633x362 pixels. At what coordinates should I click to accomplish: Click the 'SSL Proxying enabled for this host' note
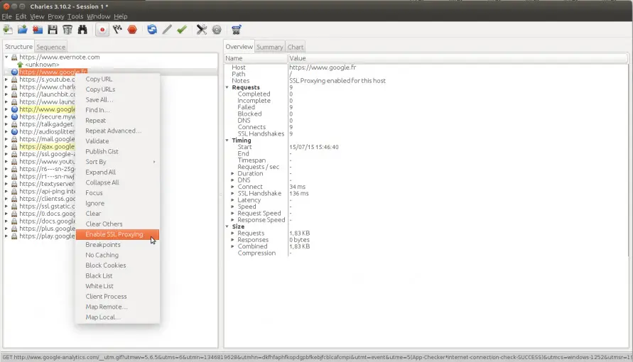[337, 81]
